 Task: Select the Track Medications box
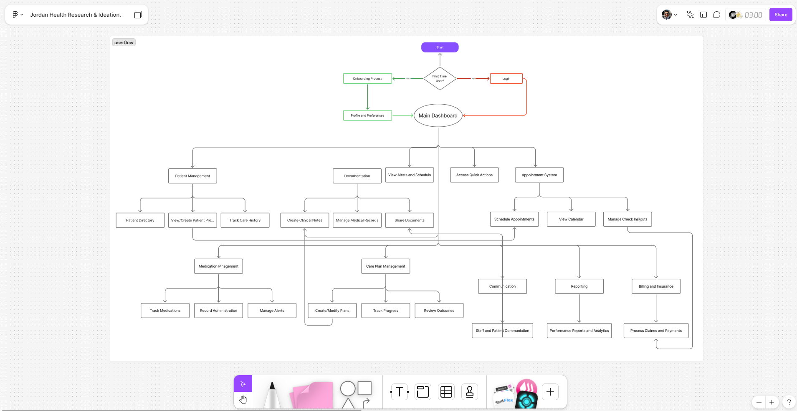tap(165, 311)
